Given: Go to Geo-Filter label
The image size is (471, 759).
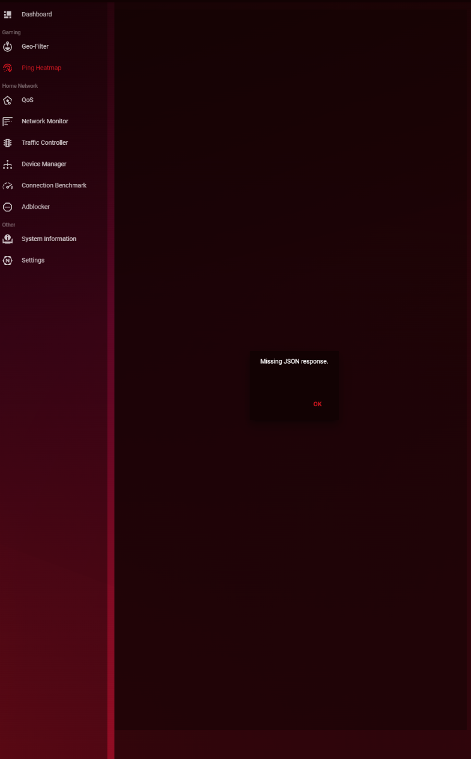Looking at the screenshot, I should [x=35, y=47].
